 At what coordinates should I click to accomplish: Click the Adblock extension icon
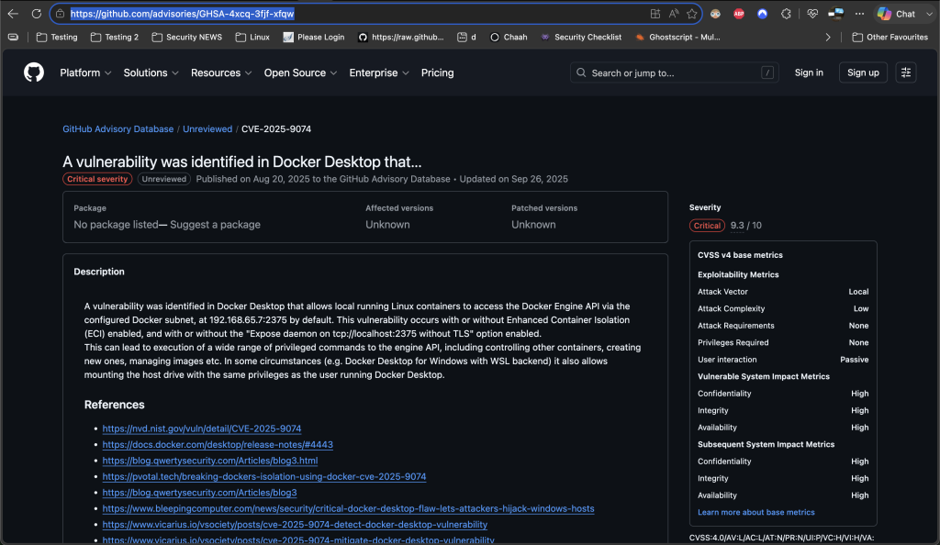[739, 13]
